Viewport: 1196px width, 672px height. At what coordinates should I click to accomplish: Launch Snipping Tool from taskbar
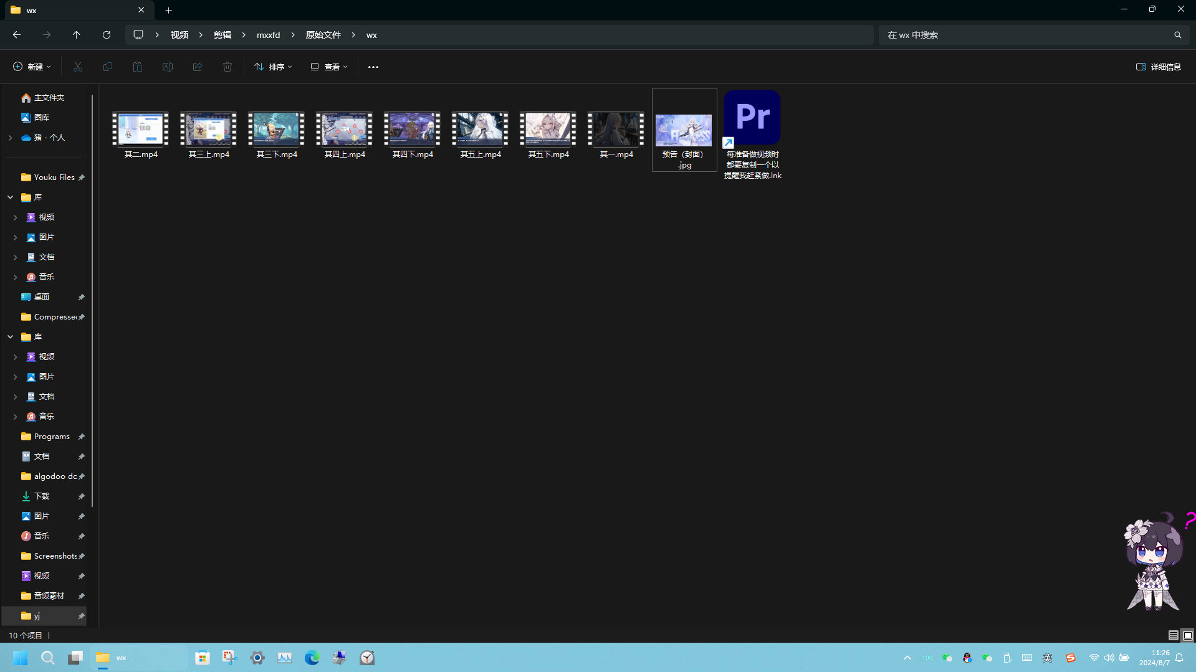pyautogui.click(x=230, y=658)
